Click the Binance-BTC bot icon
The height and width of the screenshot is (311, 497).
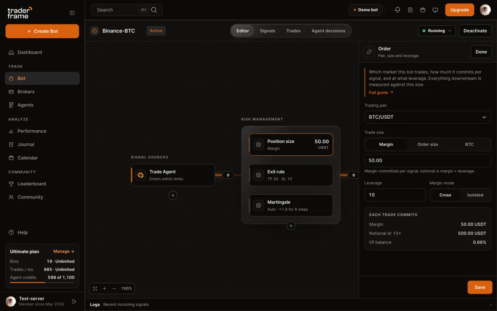click(95, 30)
